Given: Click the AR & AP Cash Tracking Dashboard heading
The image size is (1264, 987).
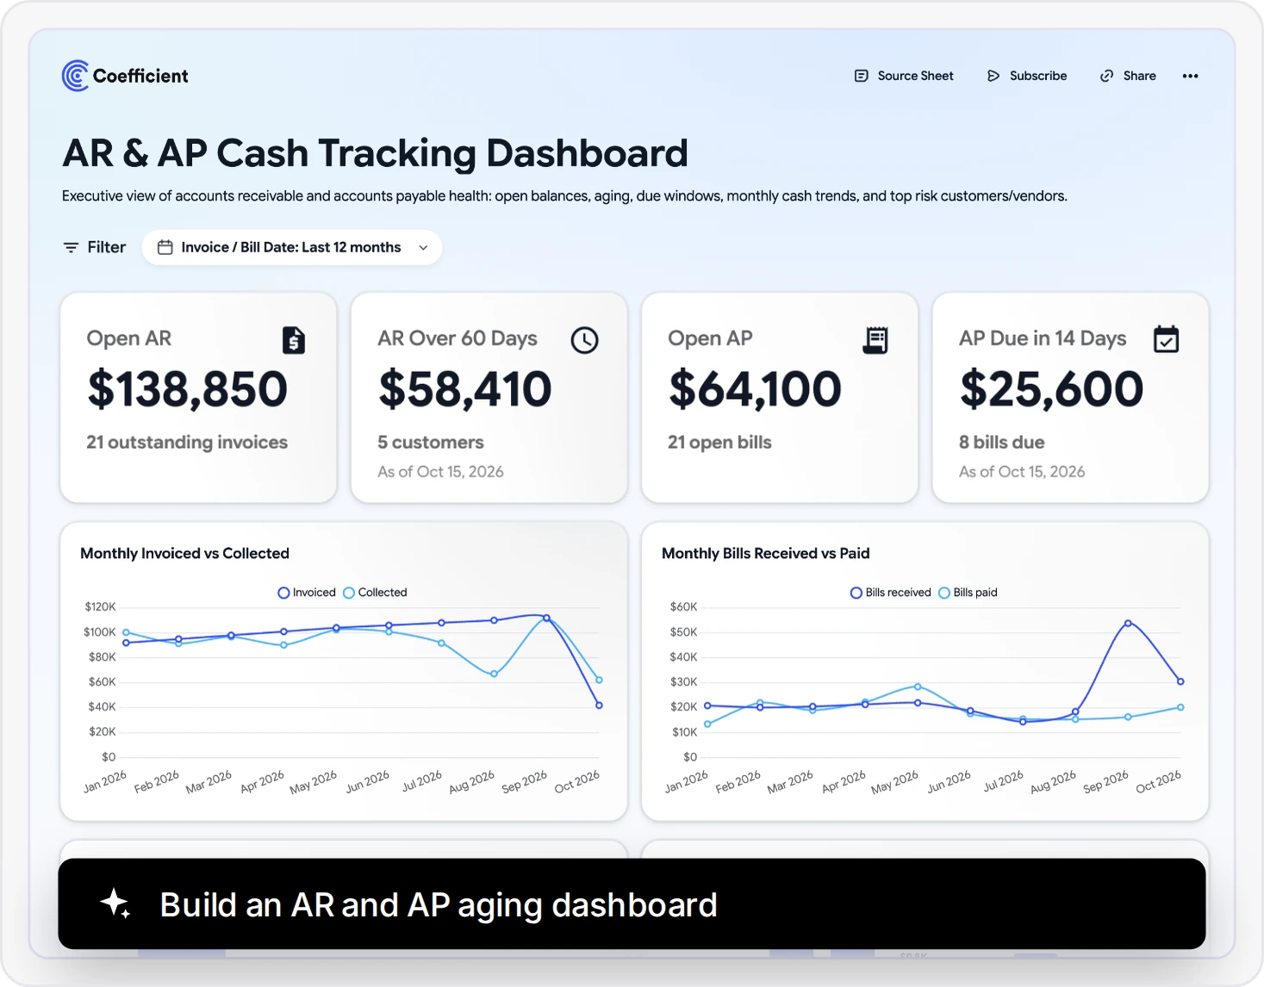Looking at the screenshot, I should [375, 153].
